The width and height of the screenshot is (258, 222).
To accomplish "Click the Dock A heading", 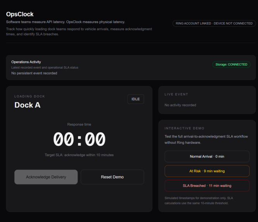I will 28,105.
